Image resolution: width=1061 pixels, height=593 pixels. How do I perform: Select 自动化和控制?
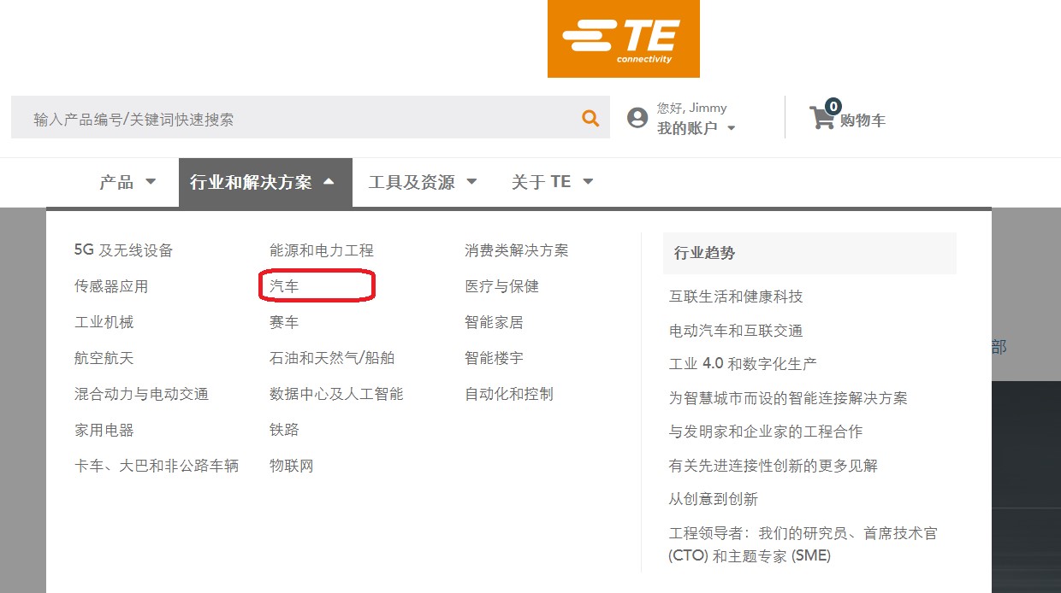point(509,394)
